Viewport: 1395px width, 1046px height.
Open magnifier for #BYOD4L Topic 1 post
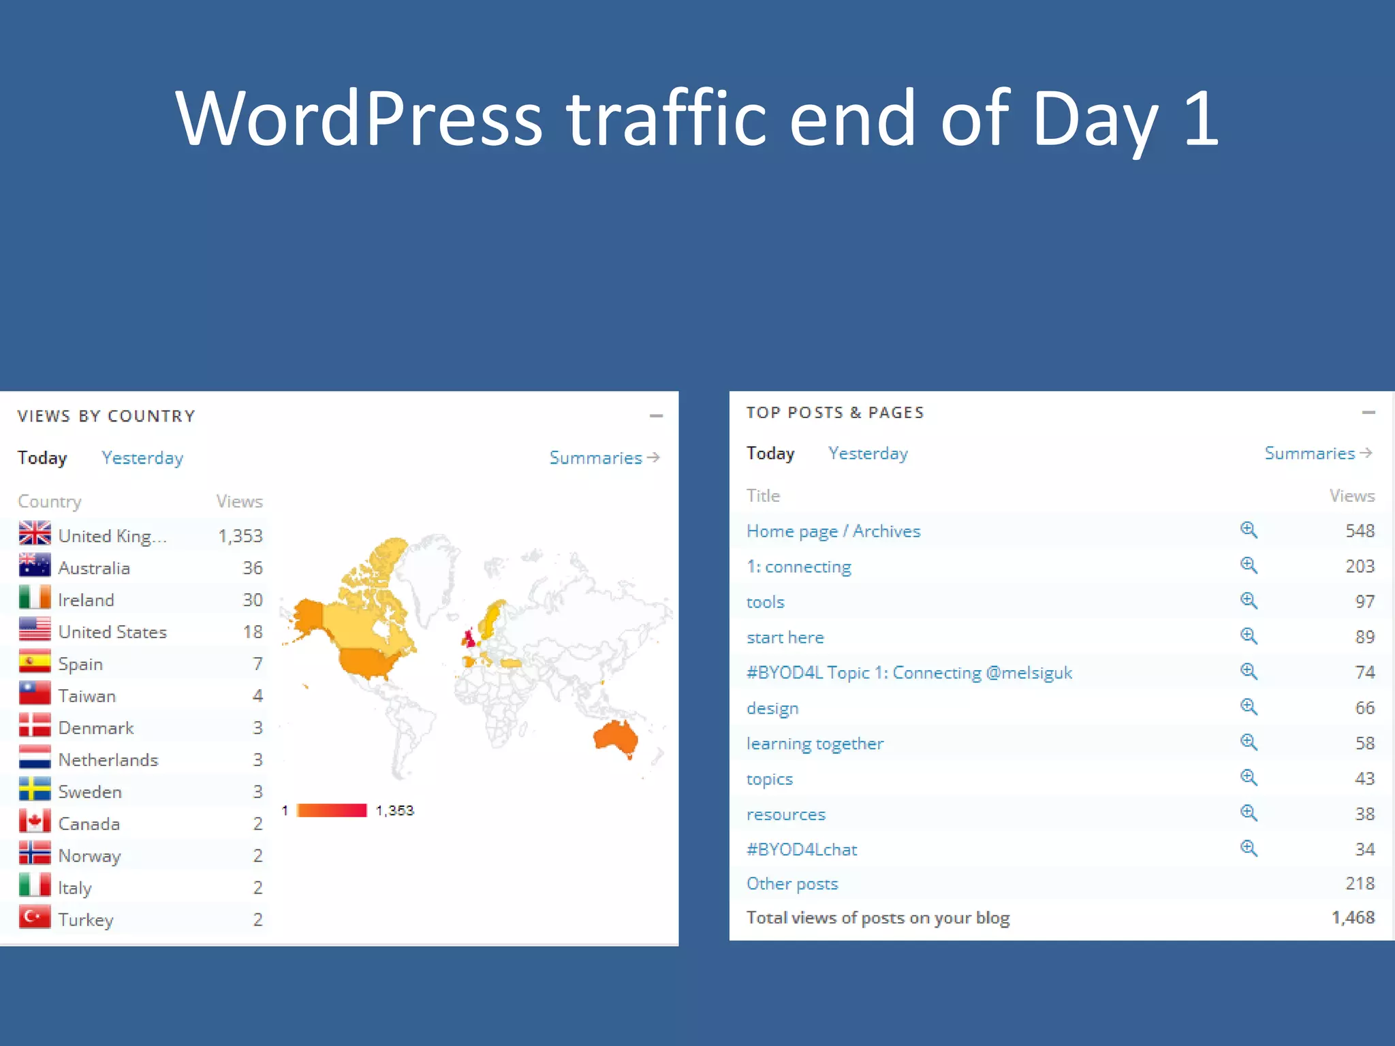click(1249, 671)
